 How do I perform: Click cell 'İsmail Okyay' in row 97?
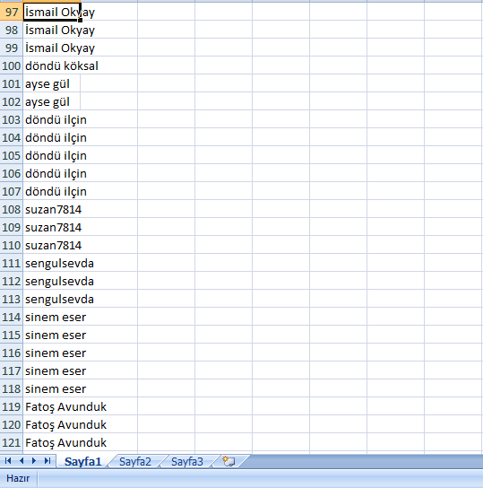(x=52, y=12)
